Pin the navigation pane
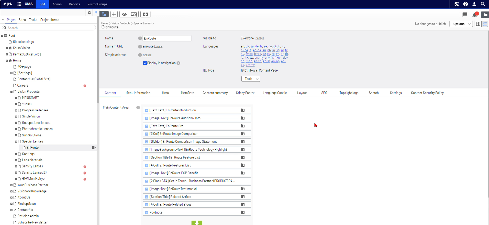Screen dimensions: 489x225 coord(96,13)
